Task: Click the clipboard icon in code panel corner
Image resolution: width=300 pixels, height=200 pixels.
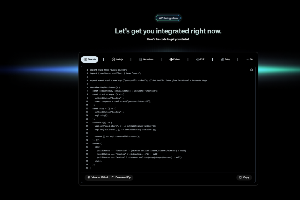Action: (251, 70)
